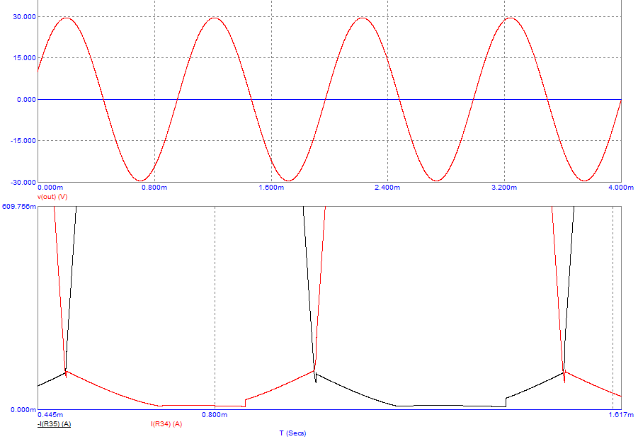
Task: Click the 1.600m x-axis label
Action: [x=271, y=188]
